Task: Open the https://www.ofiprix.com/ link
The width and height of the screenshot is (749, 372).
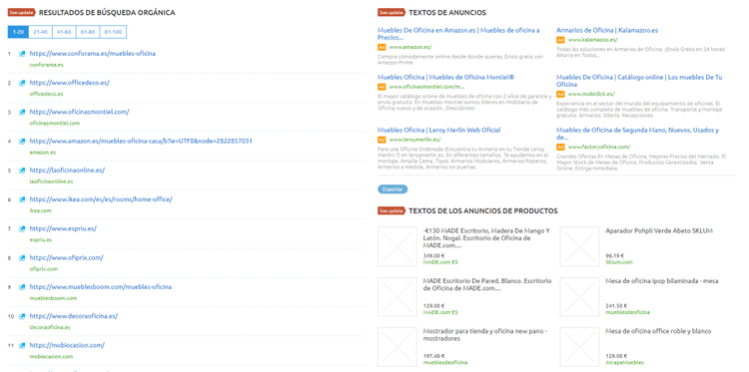Action: coord(66,257)
